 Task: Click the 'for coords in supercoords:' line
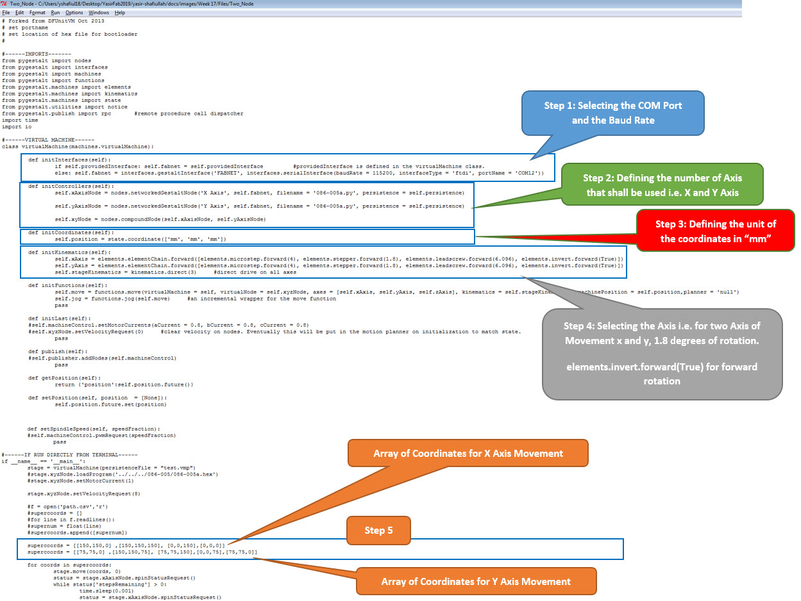71,564
